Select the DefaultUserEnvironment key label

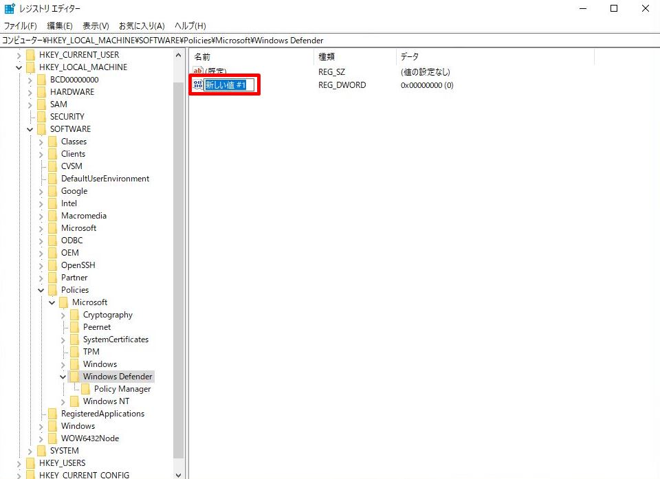(104, 179)
